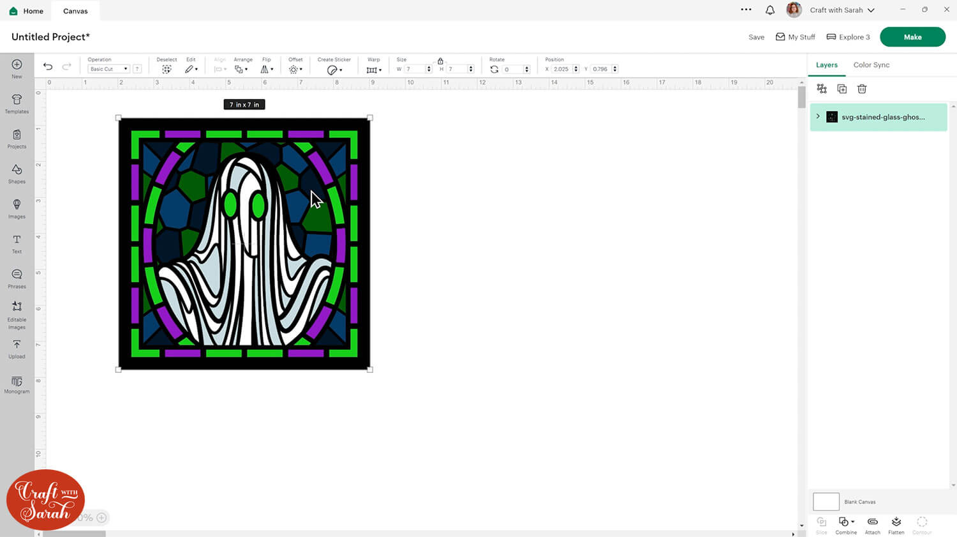The height and width of the screenshot is (537, 957).
Task: Attach the selected layers
Action: tap(872, 524)
